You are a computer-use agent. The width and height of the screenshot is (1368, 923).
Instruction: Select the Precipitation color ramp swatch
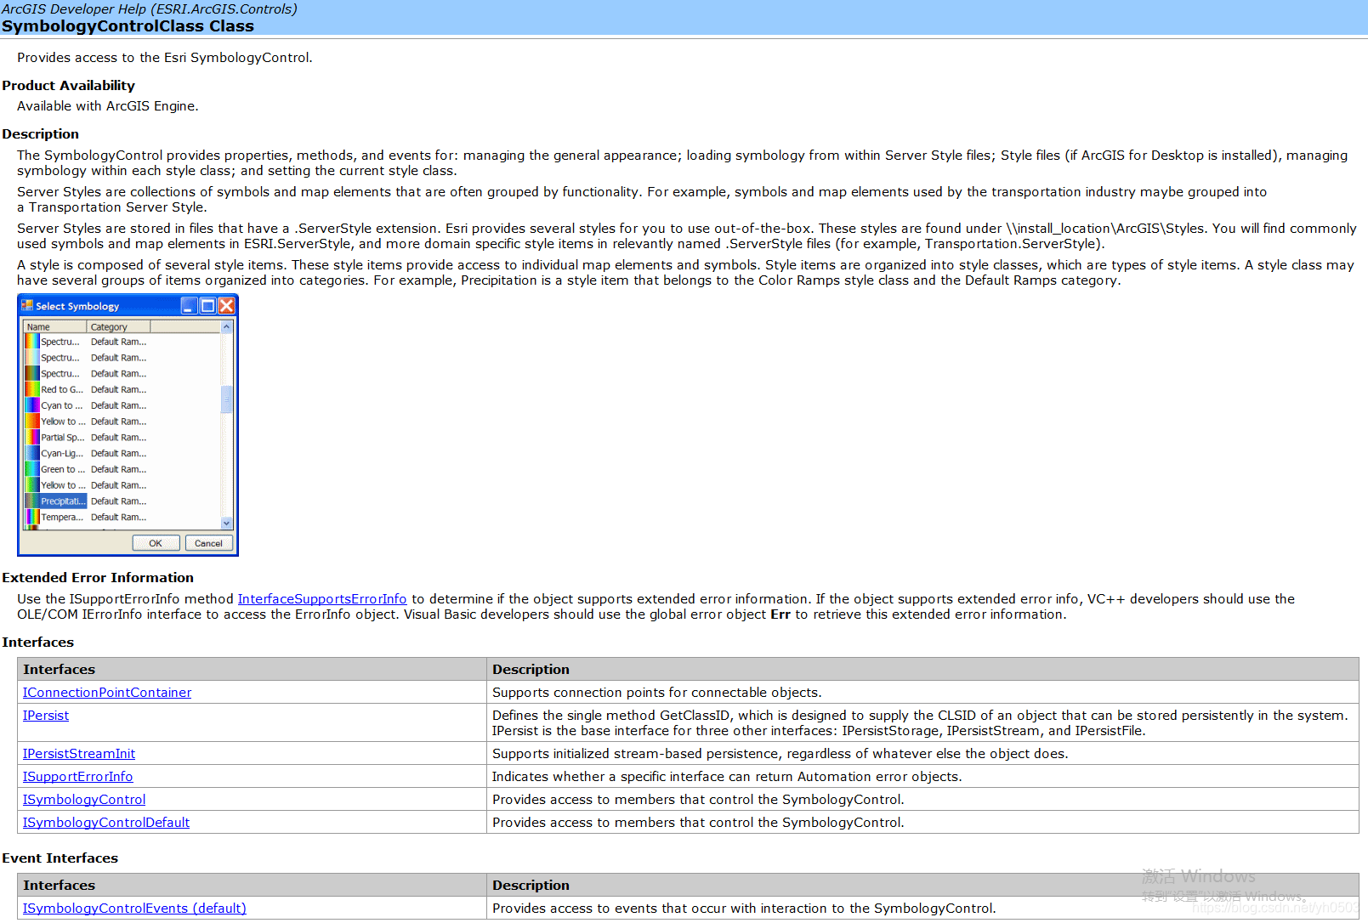click(x=32, y=501)
